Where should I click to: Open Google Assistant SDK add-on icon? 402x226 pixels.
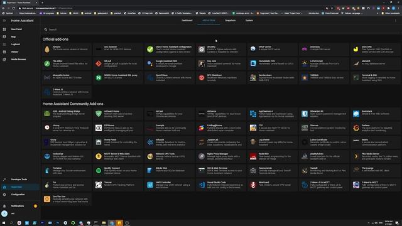(x=150, y=63)
